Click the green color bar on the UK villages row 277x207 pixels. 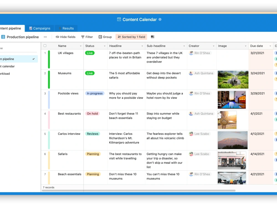click(x=49, y=59)
